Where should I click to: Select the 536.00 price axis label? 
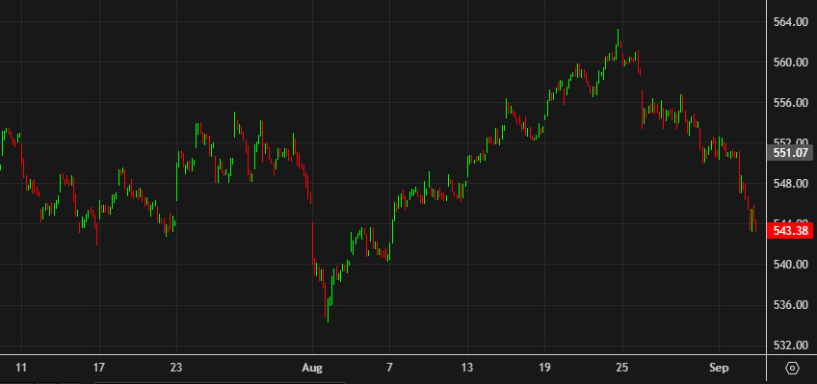pos(791,305)
